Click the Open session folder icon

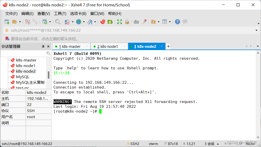pos(15,22)
